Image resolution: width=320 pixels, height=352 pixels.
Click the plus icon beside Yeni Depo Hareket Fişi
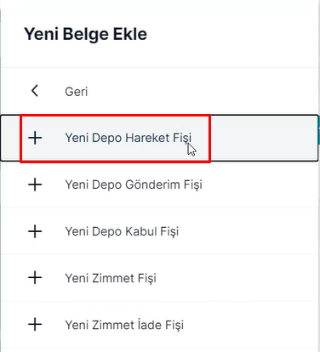(35, 138)
